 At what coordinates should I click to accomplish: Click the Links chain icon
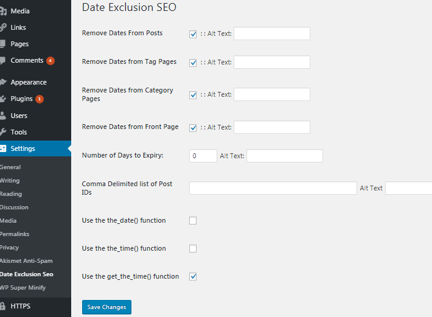pyautogui.click(x=3, y=27)
